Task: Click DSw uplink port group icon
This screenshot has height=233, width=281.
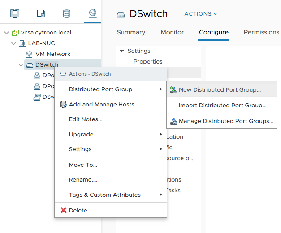Action: [x=37, y=97]
